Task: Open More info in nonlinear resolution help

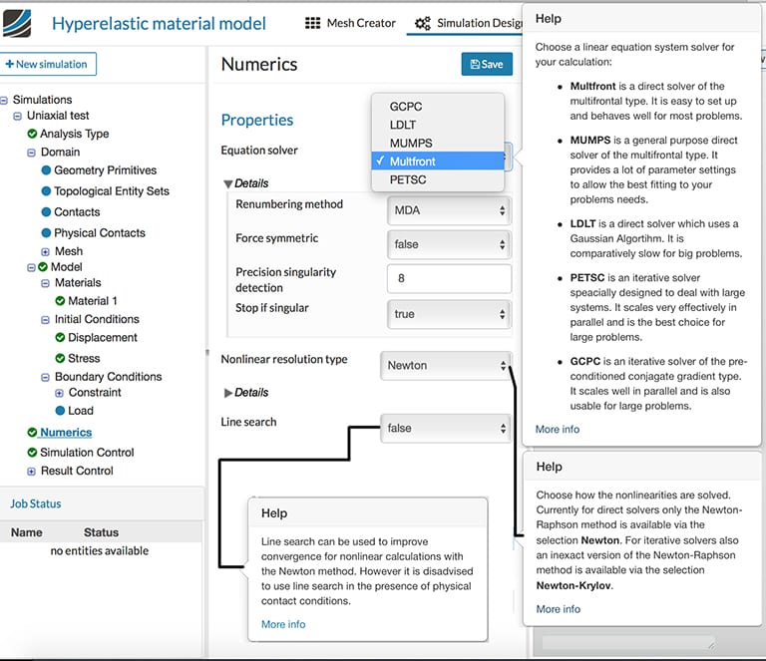Action: tap(559, 609)
